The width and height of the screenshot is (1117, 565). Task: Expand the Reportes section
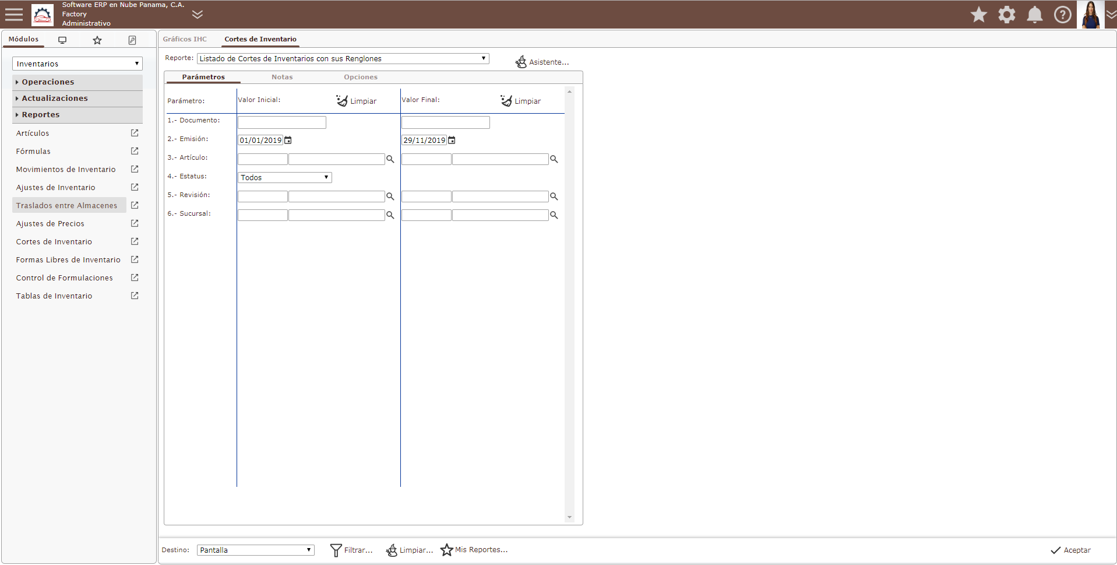tap(77, 115)
